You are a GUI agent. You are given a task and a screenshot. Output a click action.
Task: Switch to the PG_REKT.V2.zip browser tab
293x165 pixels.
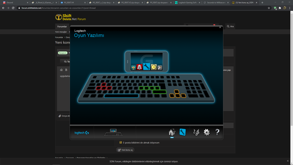coord(130,3)
